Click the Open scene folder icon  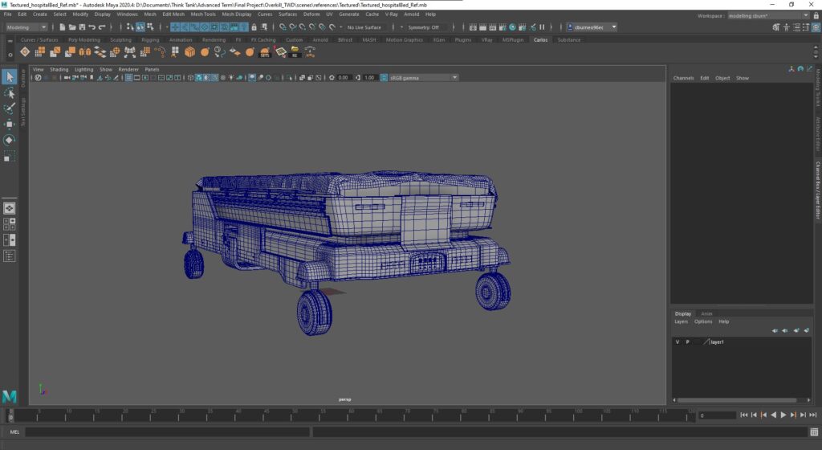pyautogui.click(x=74, y=27)
